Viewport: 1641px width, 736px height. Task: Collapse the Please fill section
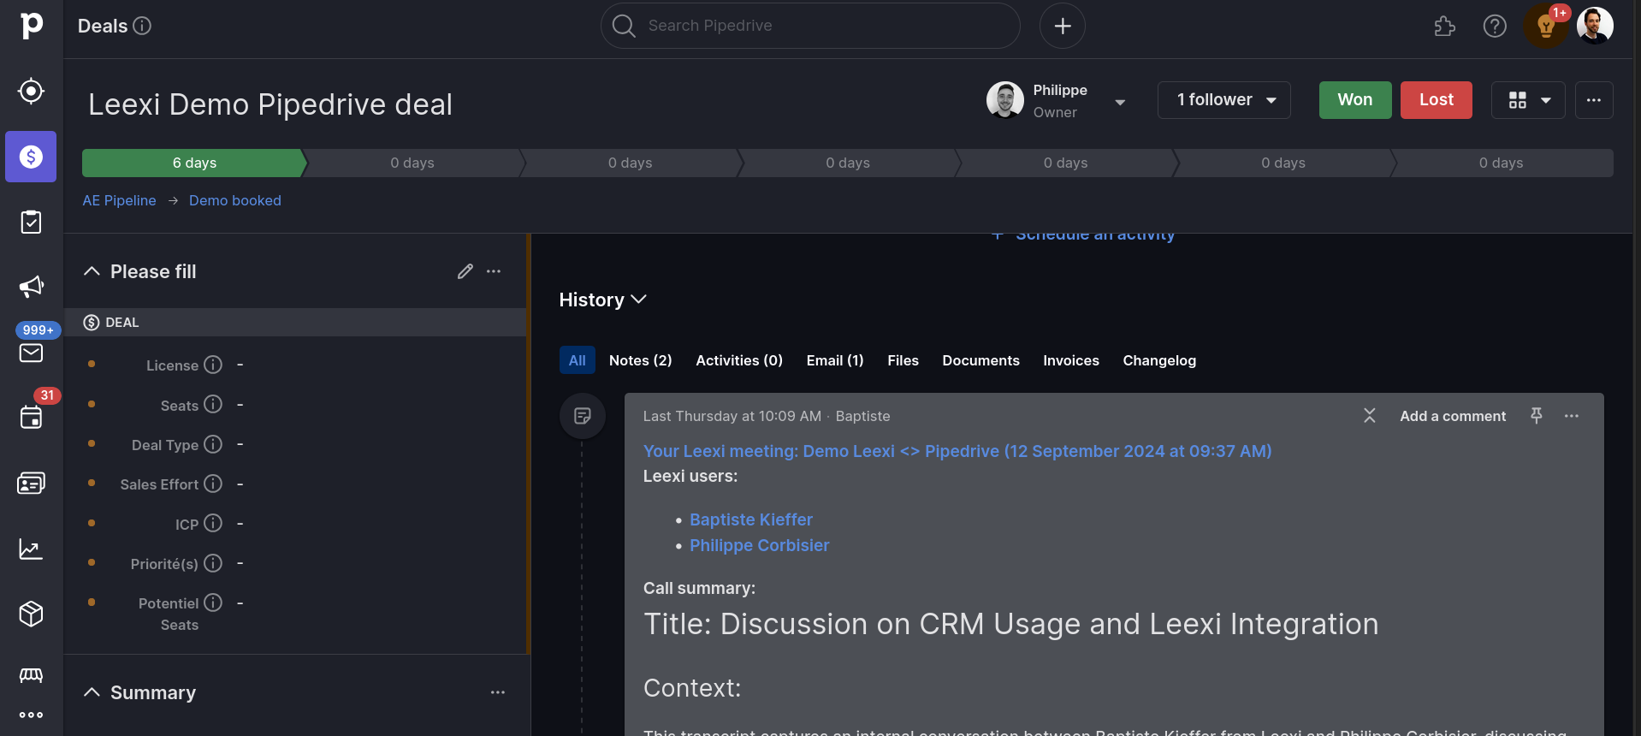[92, 271]
